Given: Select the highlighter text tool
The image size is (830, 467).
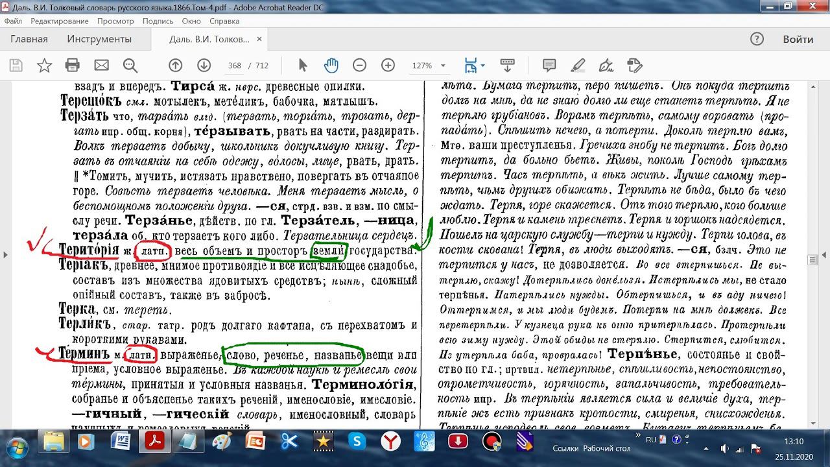Looking at the screenshot, I should (x=578, y=66).
